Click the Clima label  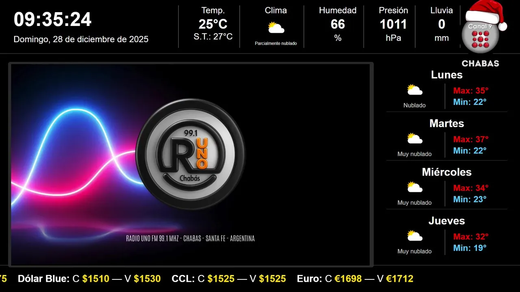pyautogui.click(x=276, y=11)
